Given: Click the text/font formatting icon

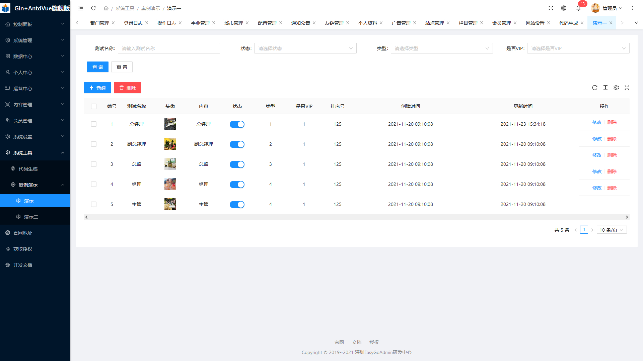Looking at the screenshot, I should tap(605, 87).
